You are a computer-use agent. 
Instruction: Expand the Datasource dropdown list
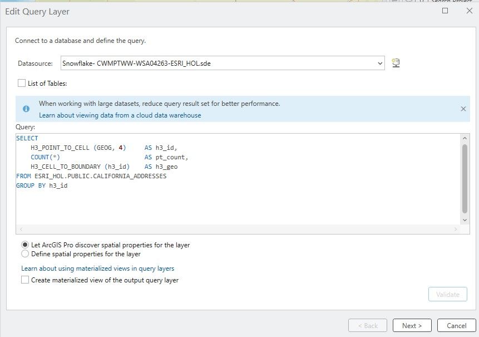(x=380, y=64)
